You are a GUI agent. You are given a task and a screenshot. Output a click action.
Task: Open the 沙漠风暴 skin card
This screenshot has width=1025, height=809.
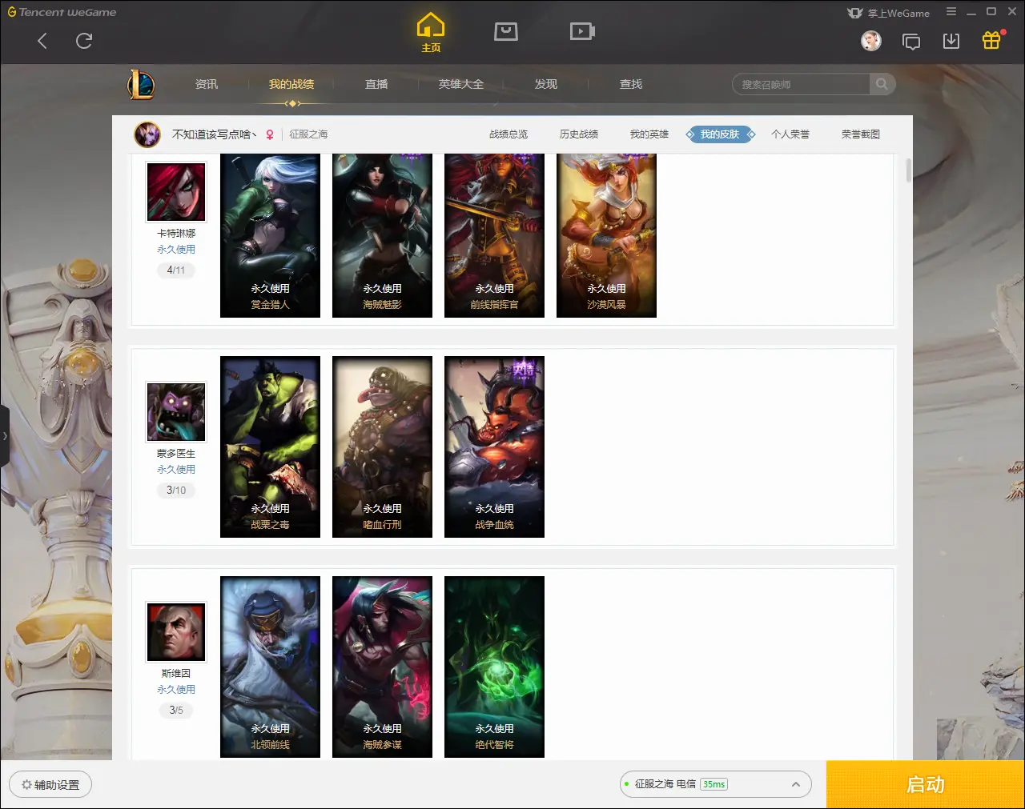[x=606, y=235]
